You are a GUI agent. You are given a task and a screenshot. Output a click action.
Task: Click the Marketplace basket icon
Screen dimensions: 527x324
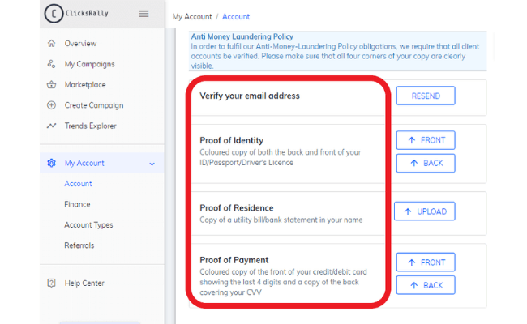[x=51, y=84]
